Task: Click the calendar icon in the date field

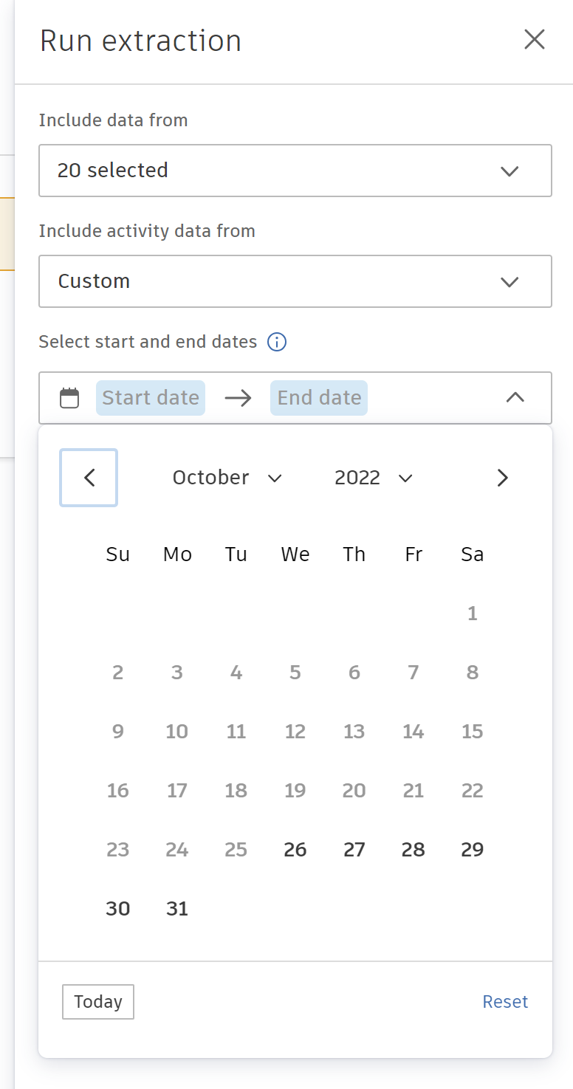Action: [69, 397]
